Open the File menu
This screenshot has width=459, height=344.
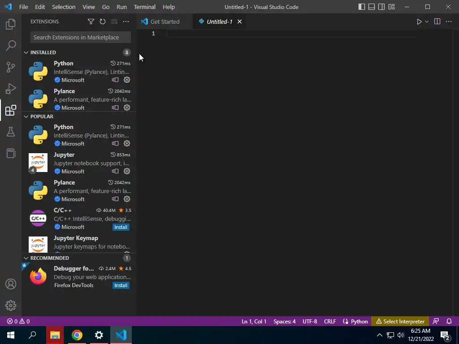[x=23, y=7]
